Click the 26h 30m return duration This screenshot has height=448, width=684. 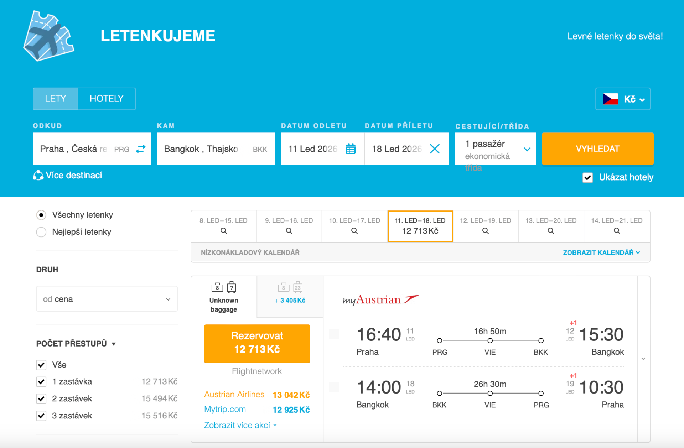pyautogui.click(x=490, y=384)
